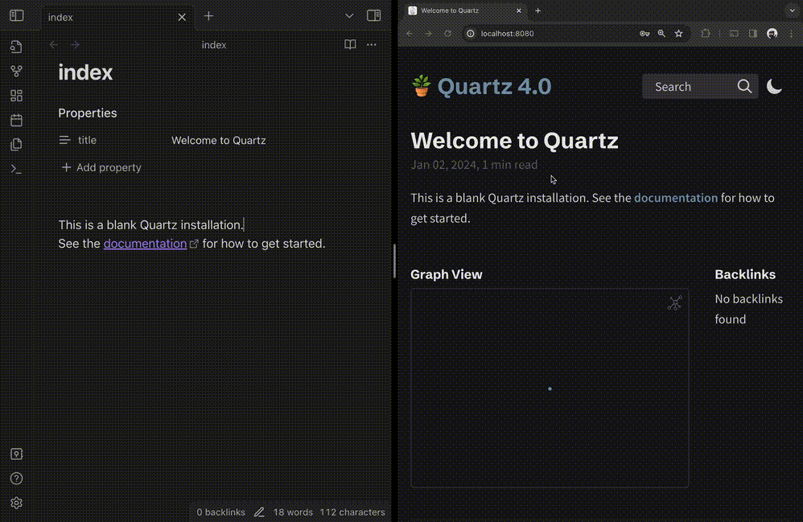Toggle Obsidian left sidebar
Image resolution: width=803 pixels, height=522 pixels.
click(x=16, y=15)
